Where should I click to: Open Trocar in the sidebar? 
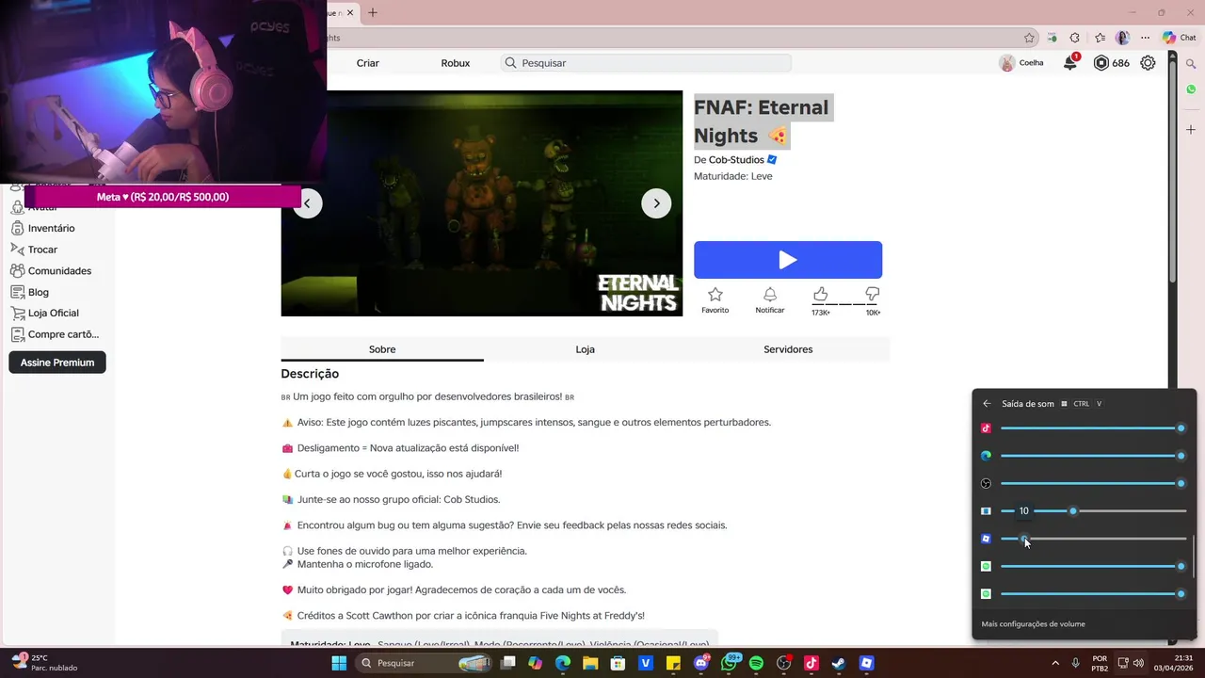42,250
